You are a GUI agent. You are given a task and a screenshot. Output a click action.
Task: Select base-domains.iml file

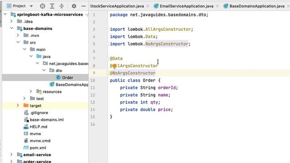47,120
